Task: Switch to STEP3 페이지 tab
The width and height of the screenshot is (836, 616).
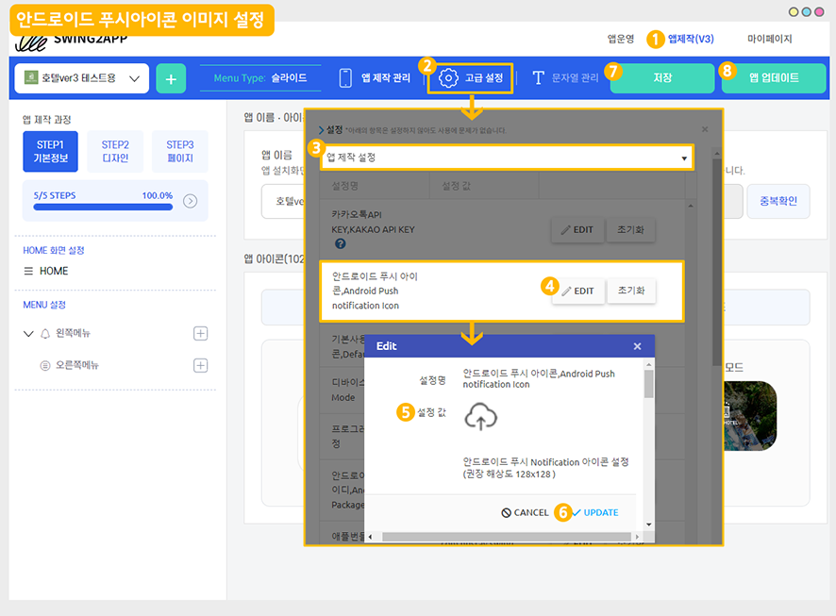Action: (179, 151)
